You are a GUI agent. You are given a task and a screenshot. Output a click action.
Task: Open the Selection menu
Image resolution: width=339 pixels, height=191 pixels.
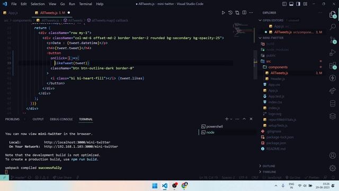[38, 4]
